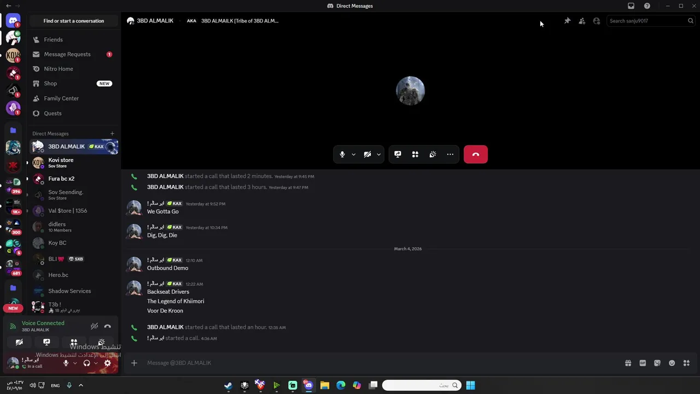Screen dimensions: 700x394
Task: Launch activity from the voice panel
Action: point(74,343)
